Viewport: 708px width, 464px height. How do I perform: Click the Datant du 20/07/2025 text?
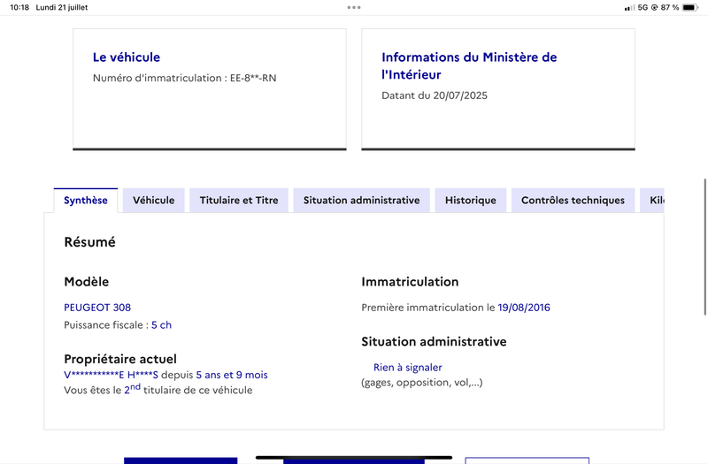[x=435, y=95]
